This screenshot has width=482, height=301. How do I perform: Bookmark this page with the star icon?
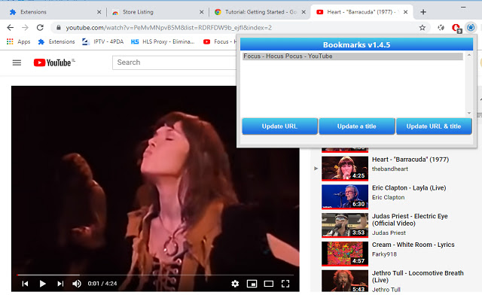pyautogui.click(x=423, y=28)
